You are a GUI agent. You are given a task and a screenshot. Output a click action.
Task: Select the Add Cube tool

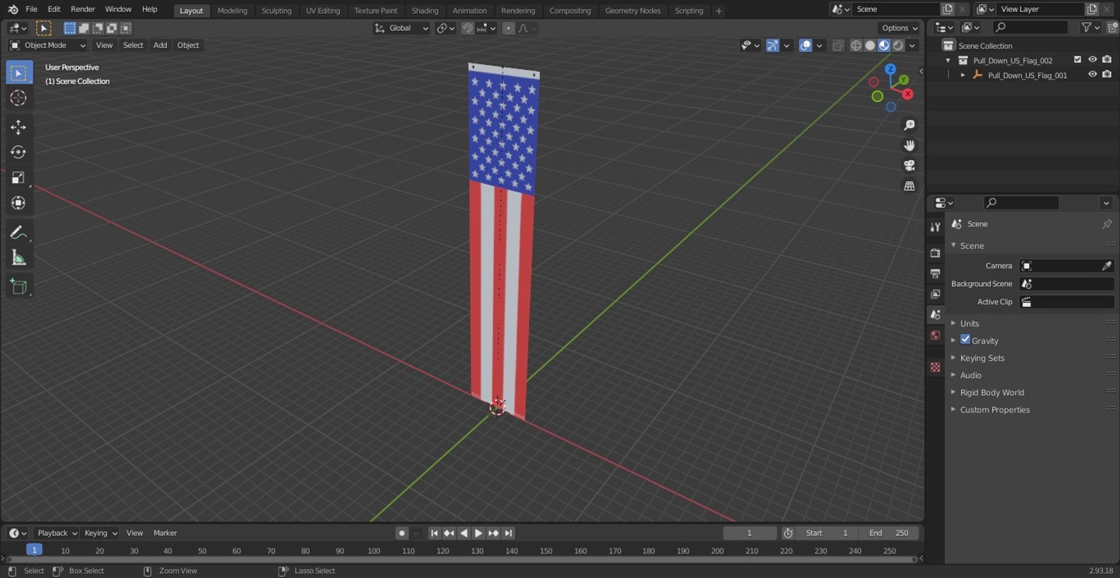[19, 286]
